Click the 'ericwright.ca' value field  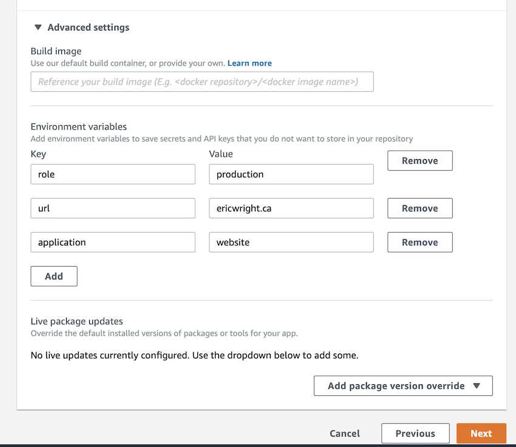click(291, 208)
